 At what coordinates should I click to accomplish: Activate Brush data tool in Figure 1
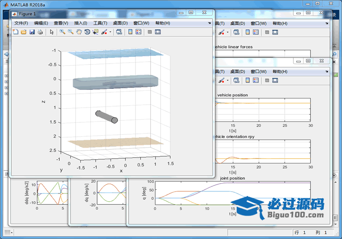[x=104, y=32]
